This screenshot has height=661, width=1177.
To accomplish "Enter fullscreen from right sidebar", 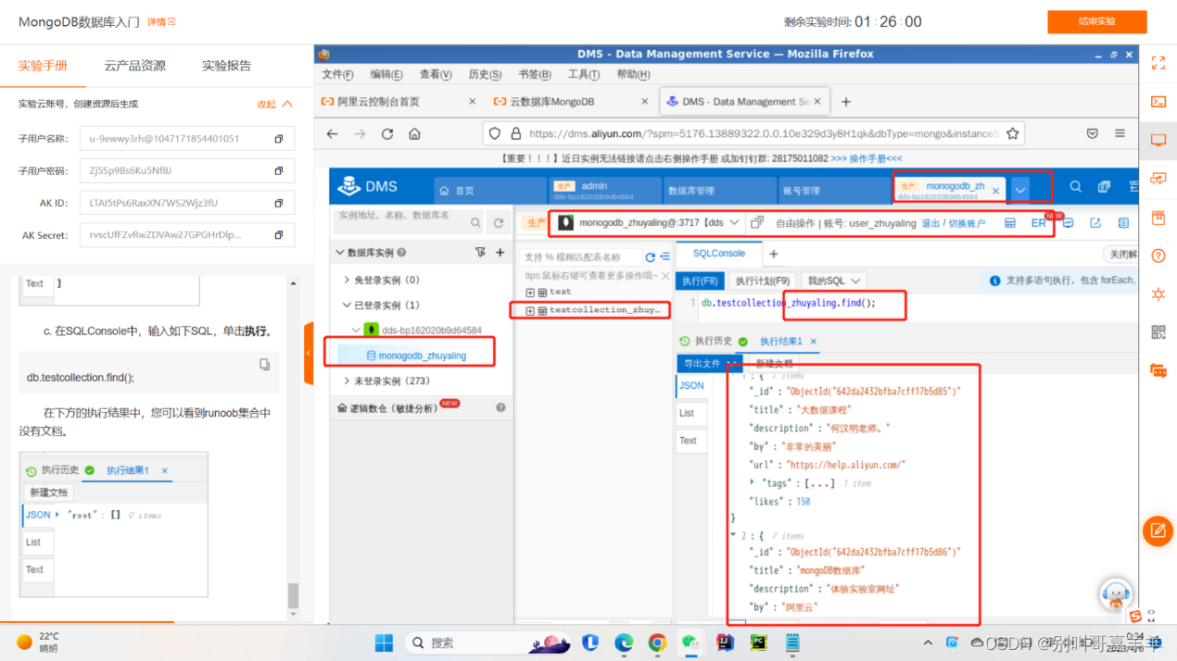I will click(x=1158, y=63).
